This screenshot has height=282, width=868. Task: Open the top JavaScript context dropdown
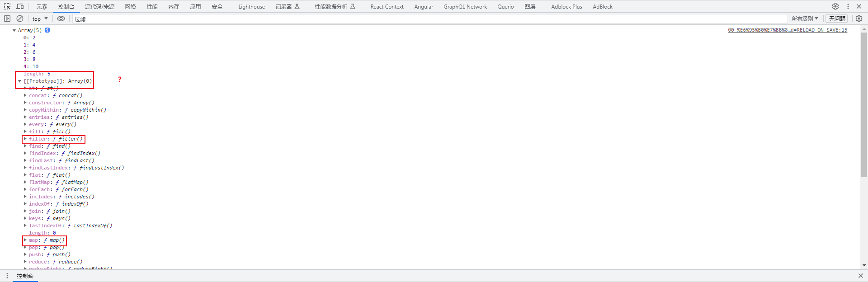coord(40,19)
